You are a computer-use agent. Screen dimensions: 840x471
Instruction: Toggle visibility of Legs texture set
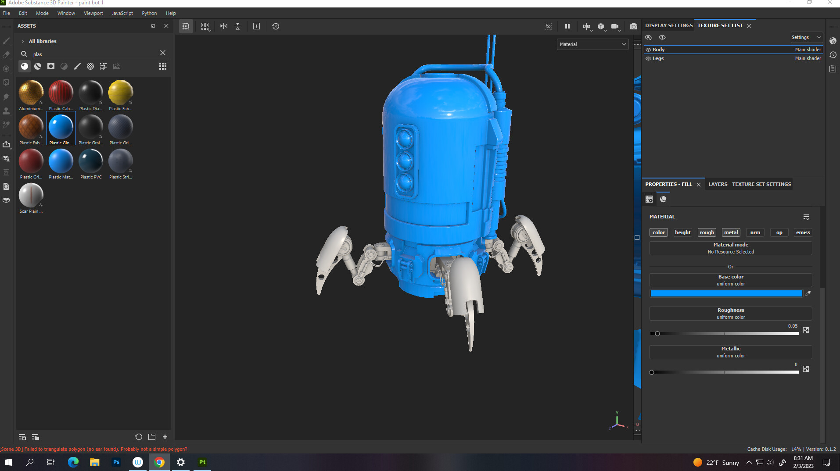coord(648,58)
